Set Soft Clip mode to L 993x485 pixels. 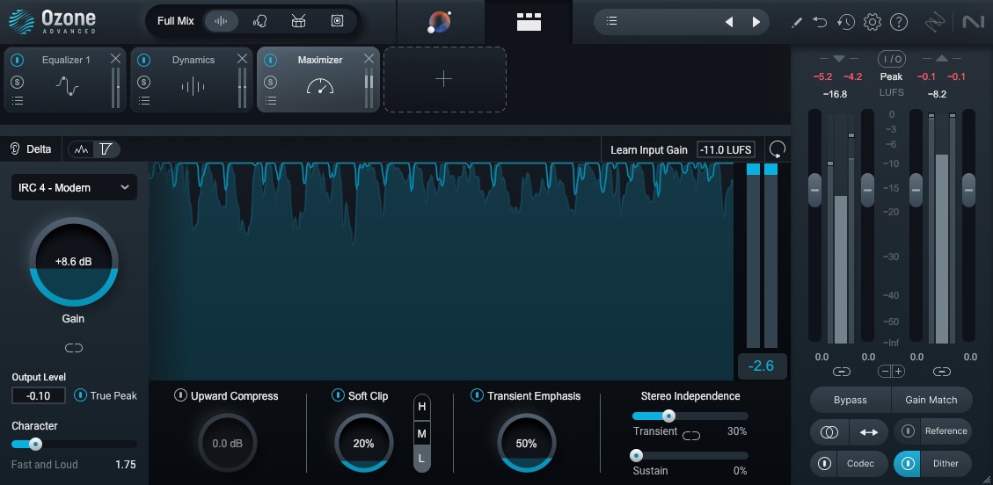(422, 460)
